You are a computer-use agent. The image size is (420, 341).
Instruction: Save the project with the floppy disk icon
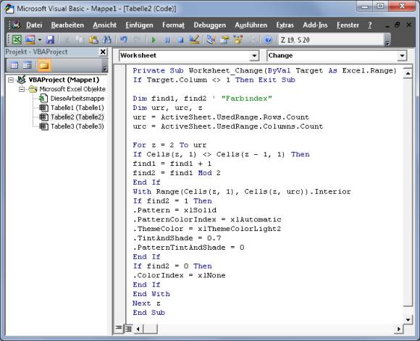click(50, 40)
